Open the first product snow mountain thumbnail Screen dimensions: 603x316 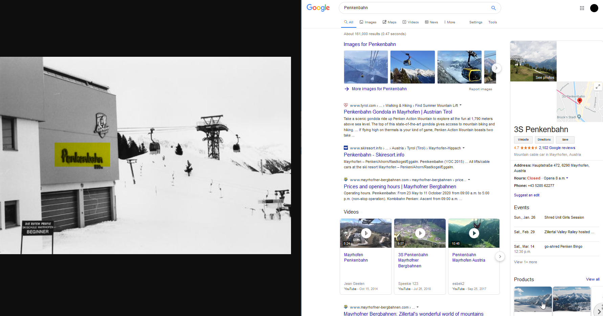tap(533, 299)
